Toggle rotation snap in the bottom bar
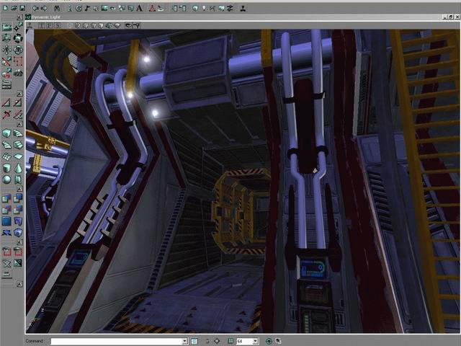This screenshot has width=461, height=346. (269, 341)
